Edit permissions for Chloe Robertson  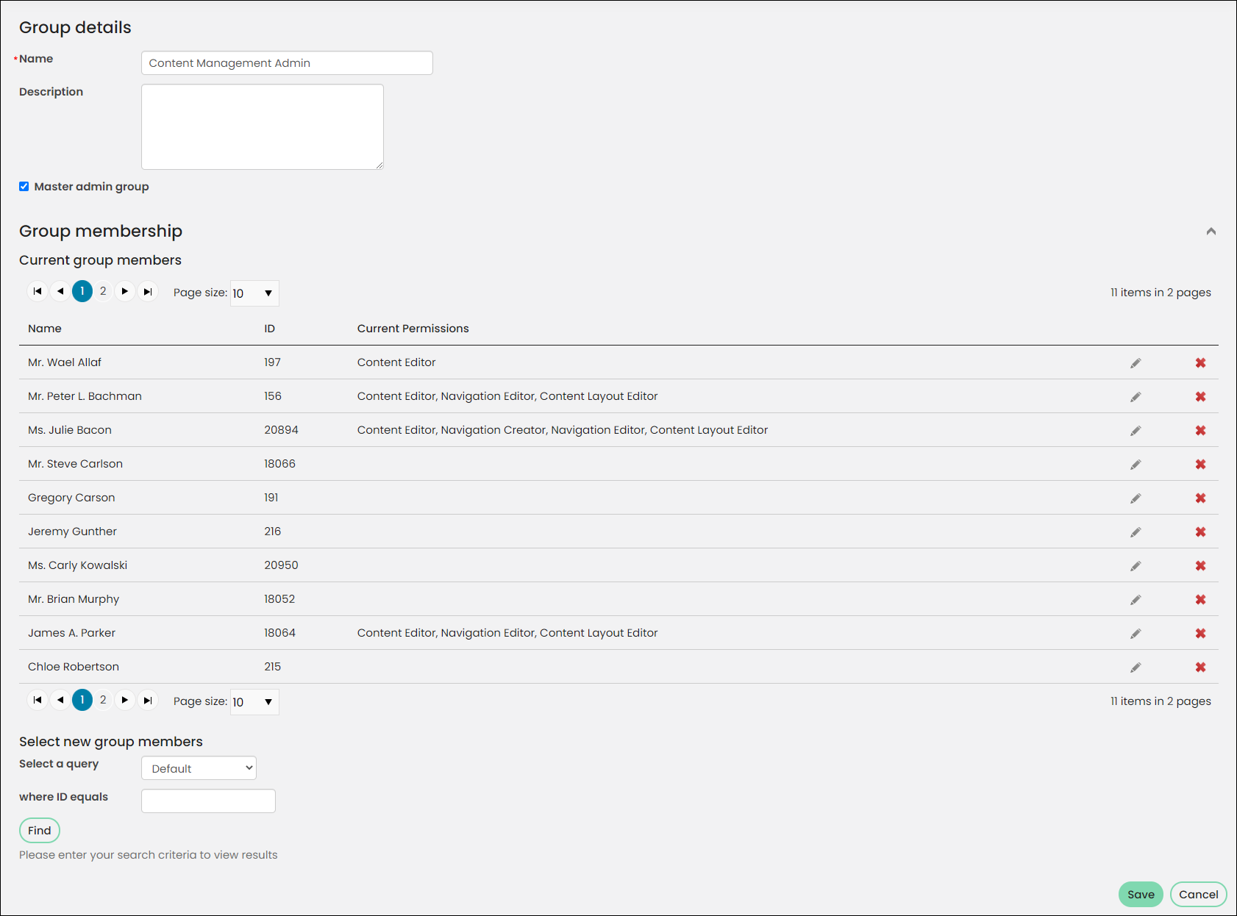pyautogui.click(x=1136, y=668)
